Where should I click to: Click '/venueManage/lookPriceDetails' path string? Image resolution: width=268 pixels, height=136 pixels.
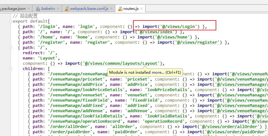point(86,90)
